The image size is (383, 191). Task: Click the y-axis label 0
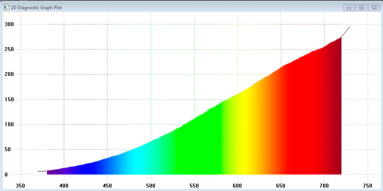point(7,175)
